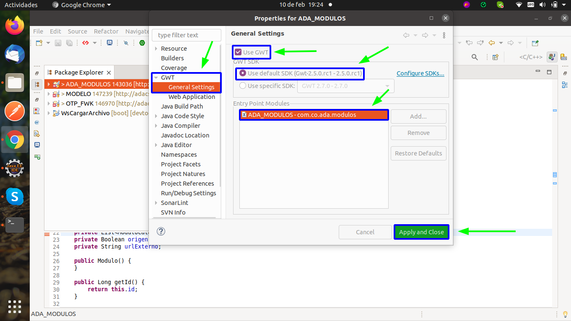Open Postman from the dock
Image resolution: width=571 pixels, height=321 pixels.
[15, 111]
